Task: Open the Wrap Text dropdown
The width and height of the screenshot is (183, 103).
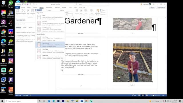Action: point(81,12)
